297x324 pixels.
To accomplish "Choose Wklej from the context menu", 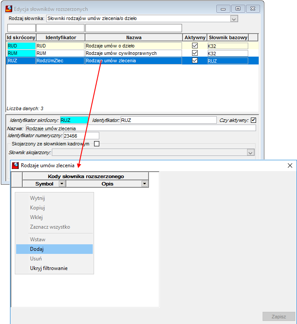I will (x=54, y=217).
